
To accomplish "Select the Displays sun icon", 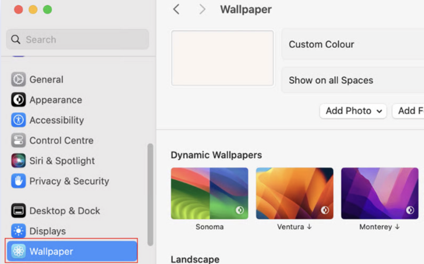I will click(x=18, y=231).
